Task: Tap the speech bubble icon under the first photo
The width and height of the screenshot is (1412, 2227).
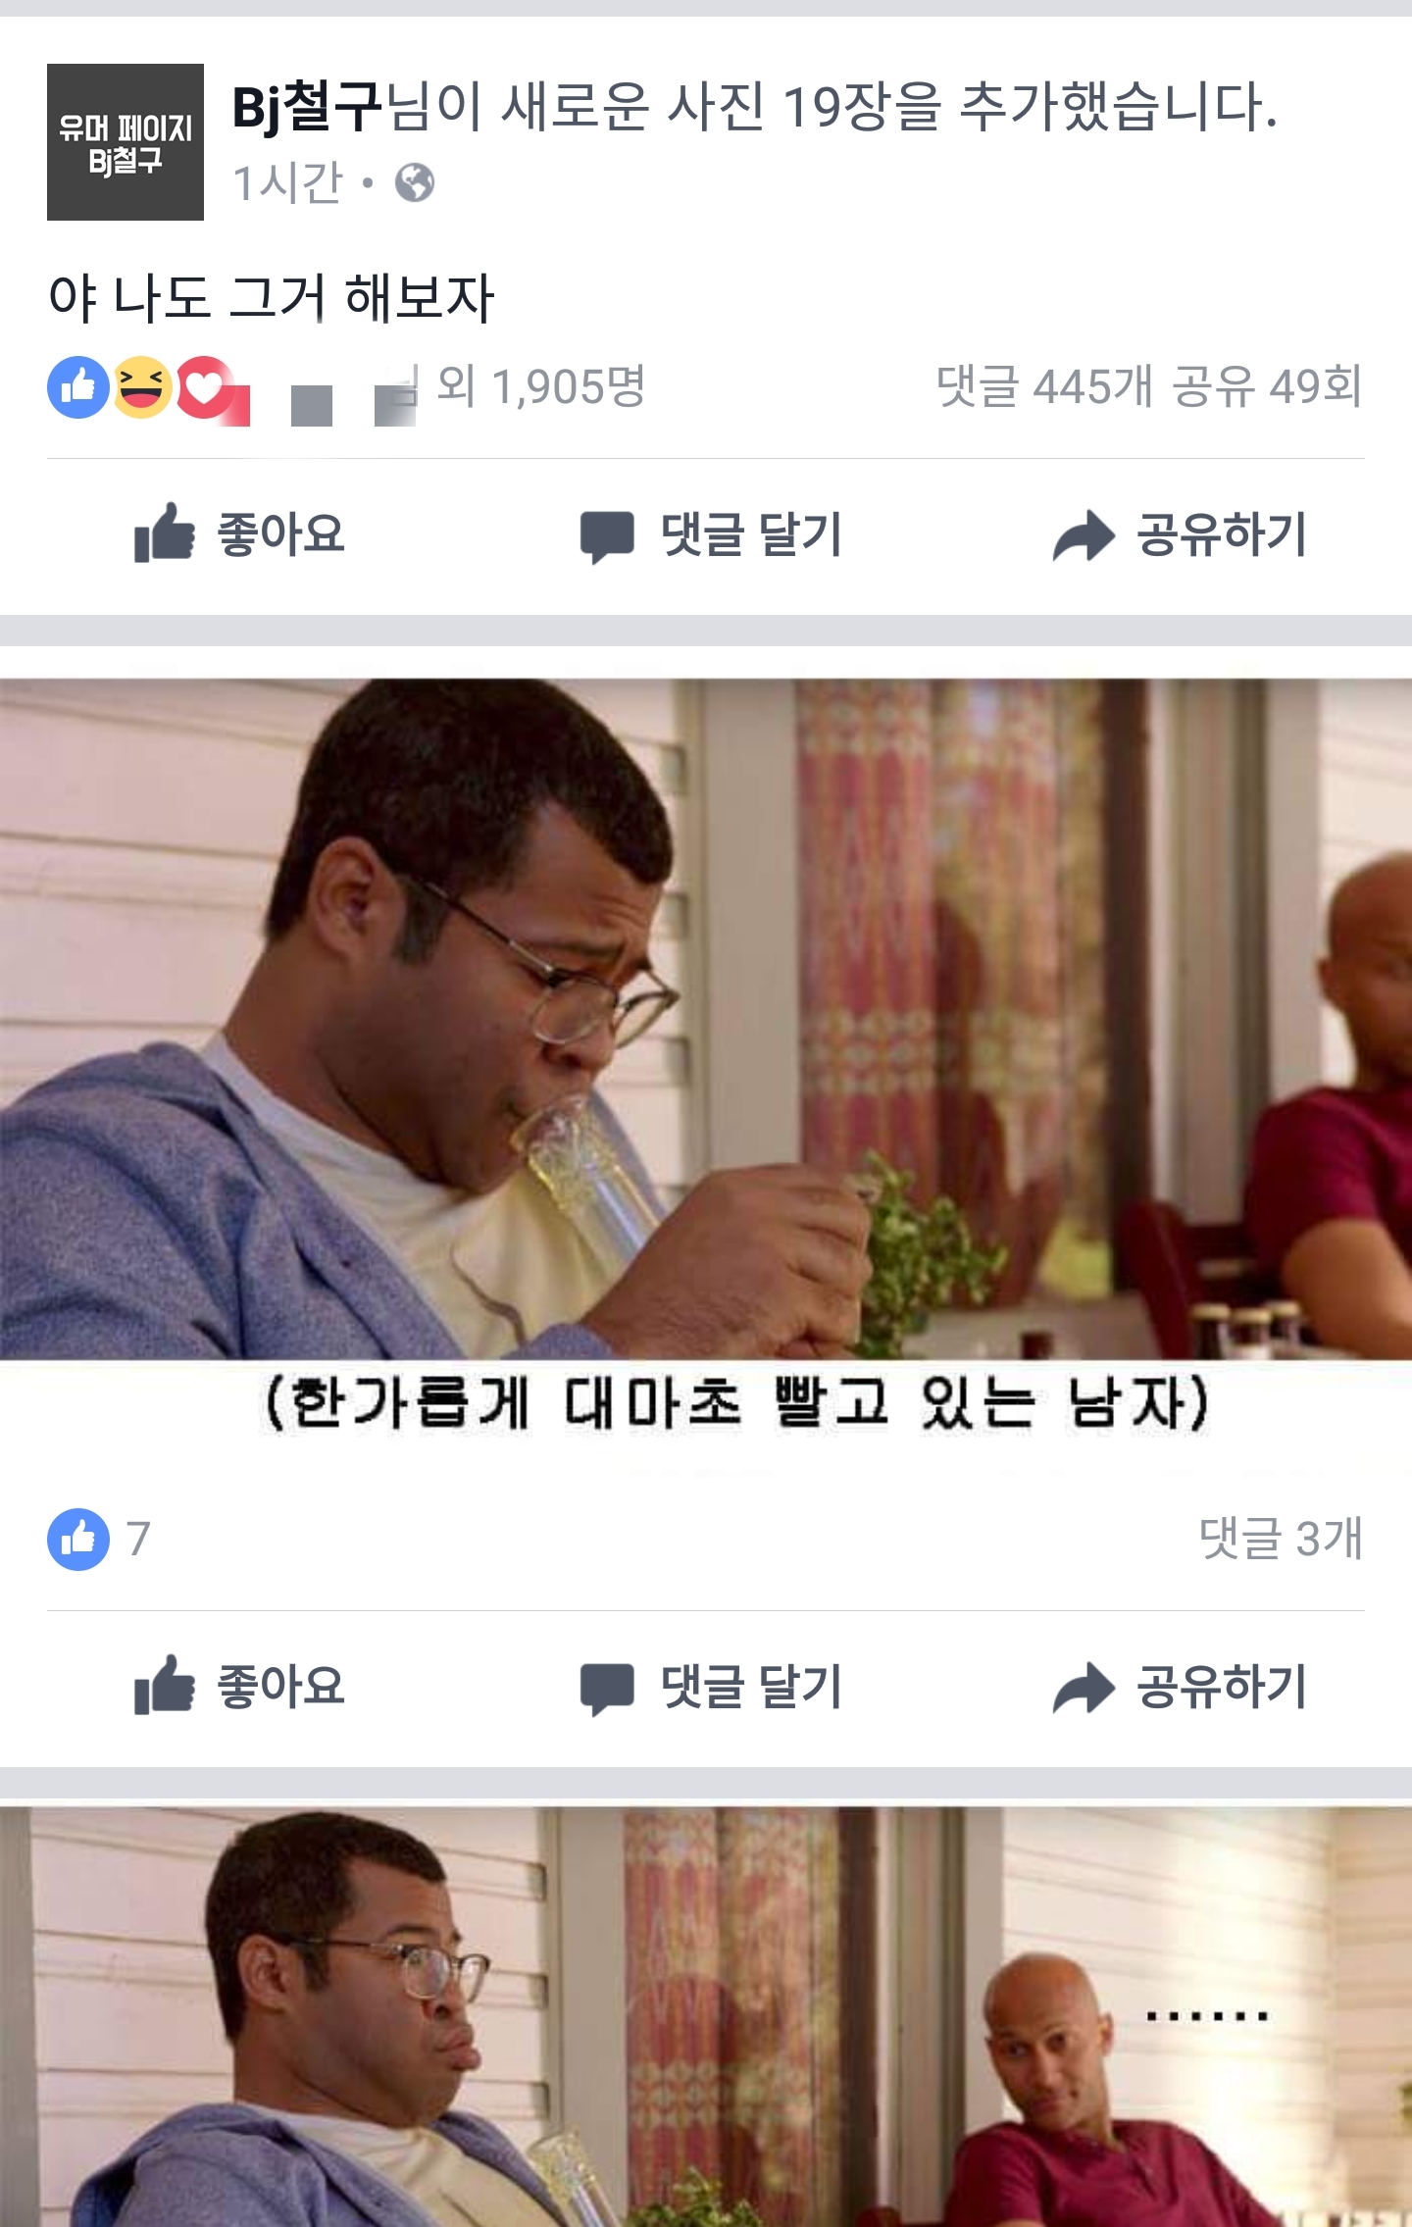Action: 607,1690
